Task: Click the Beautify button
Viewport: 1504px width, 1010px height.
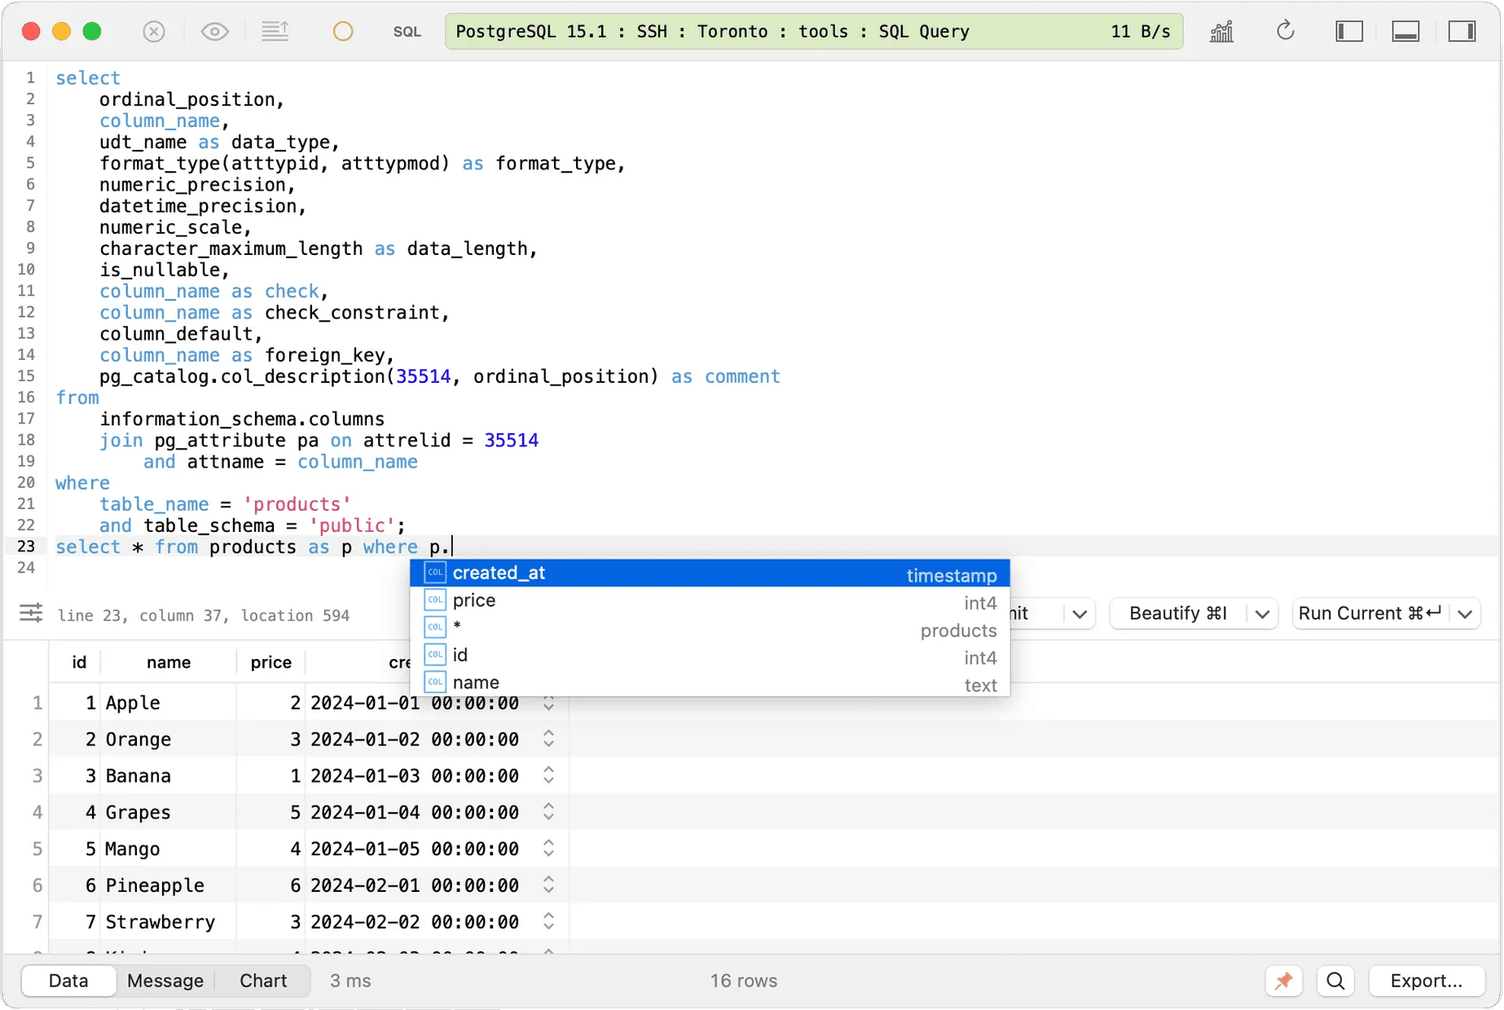Action: pyautogui.click(x=1177, y=614)
